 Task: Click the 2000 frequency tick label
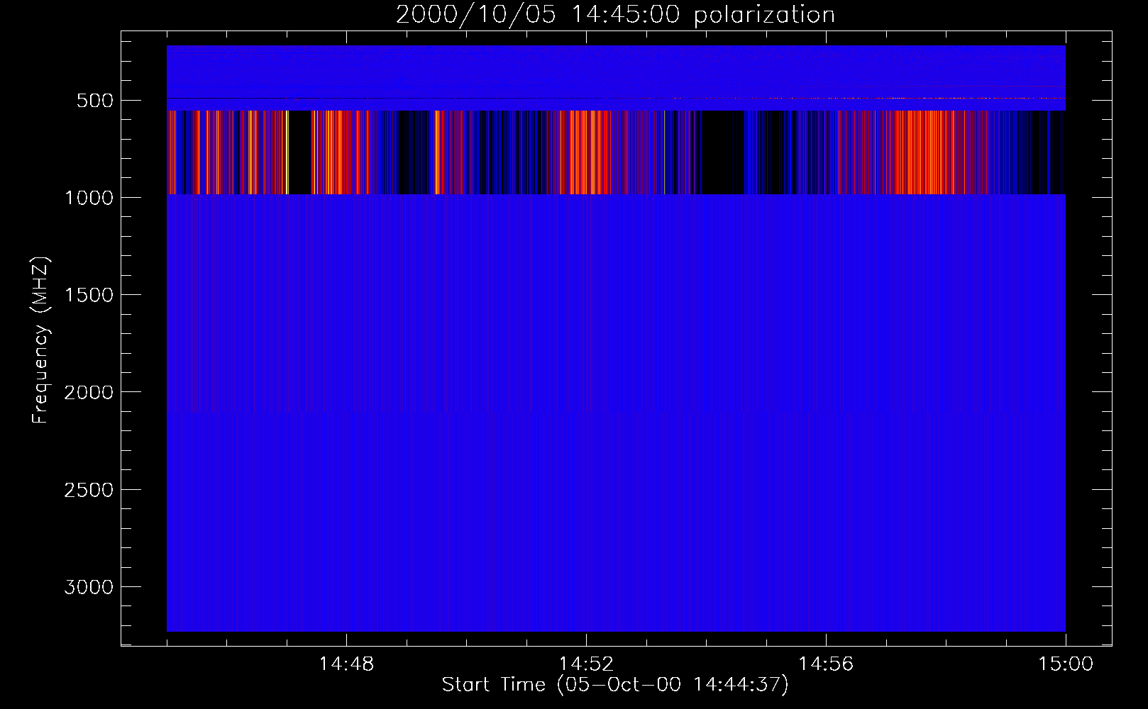(89, 392)
